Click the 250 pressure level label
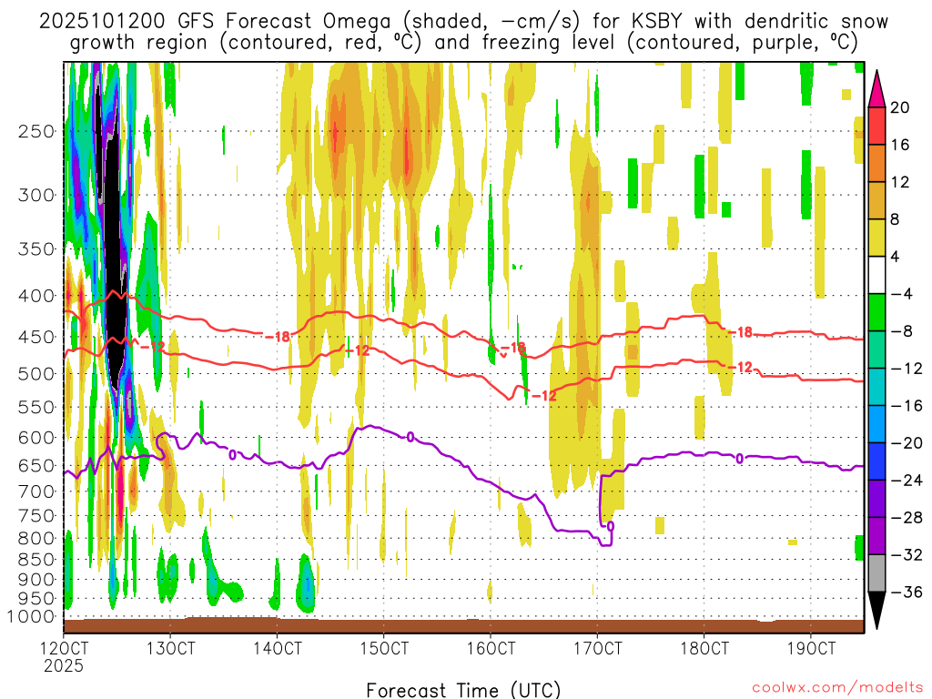Image resolution: width=932 pixels, height=699 pixels. pos(36,131)
